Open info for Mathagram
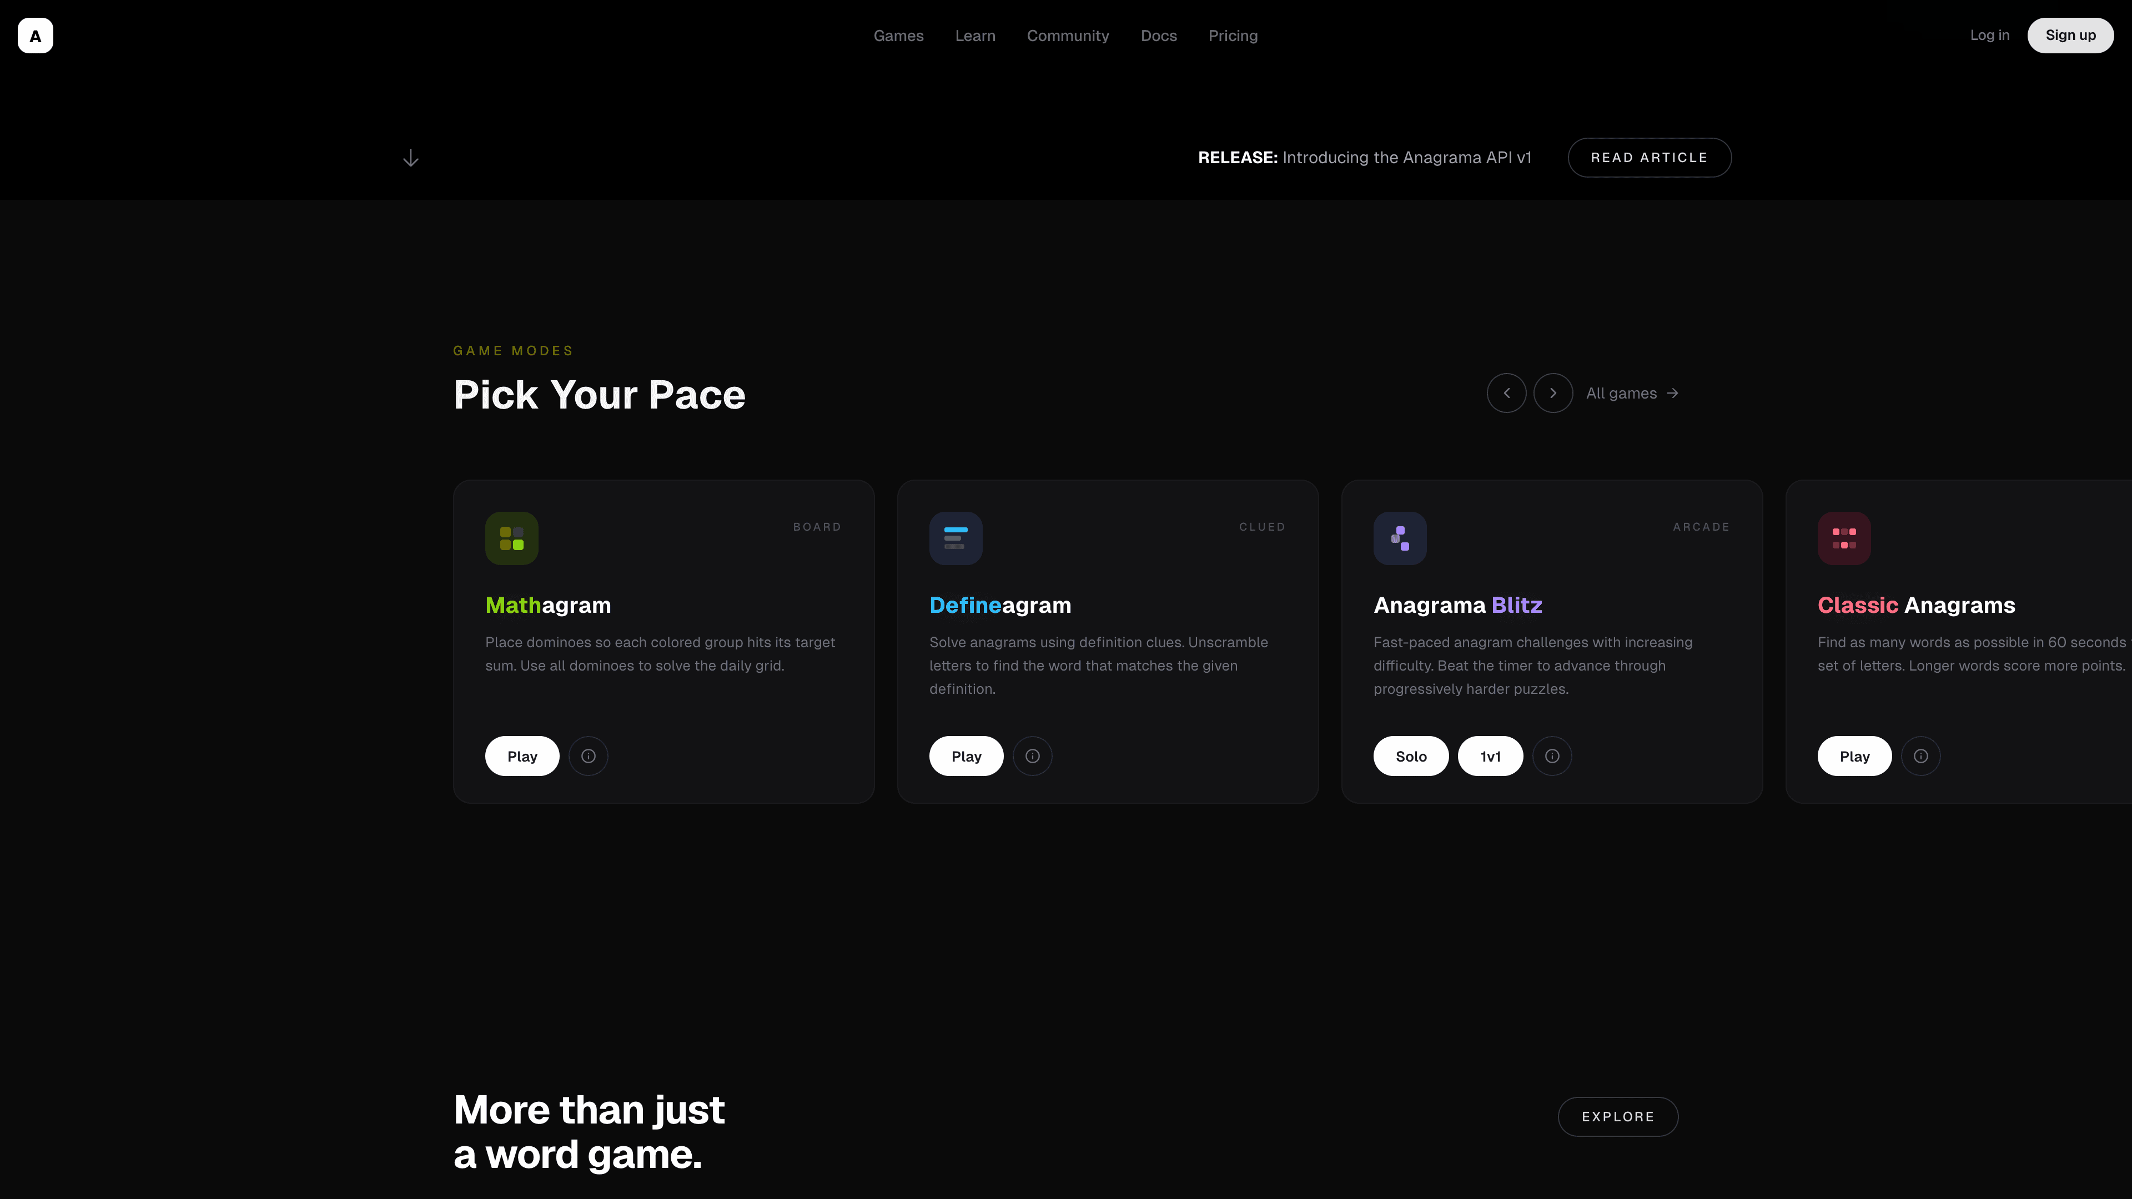2132x1199 pixels. pos(589,755)
